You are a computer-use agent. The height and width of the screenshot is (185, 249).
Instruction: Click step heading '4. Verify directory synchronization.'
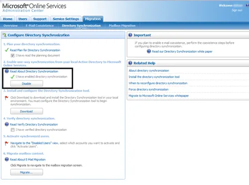[29, 118]
